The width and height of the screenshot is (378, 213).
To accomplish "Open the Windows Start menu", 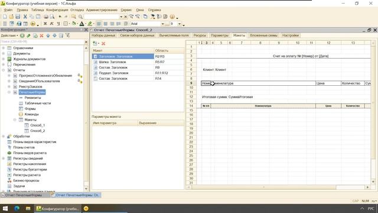I will point(5,208).
